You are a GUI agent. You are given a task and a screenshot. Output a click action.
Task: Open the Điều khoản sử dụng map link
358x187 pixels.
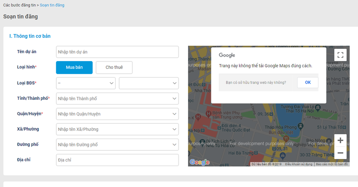[x=299, y=164]
